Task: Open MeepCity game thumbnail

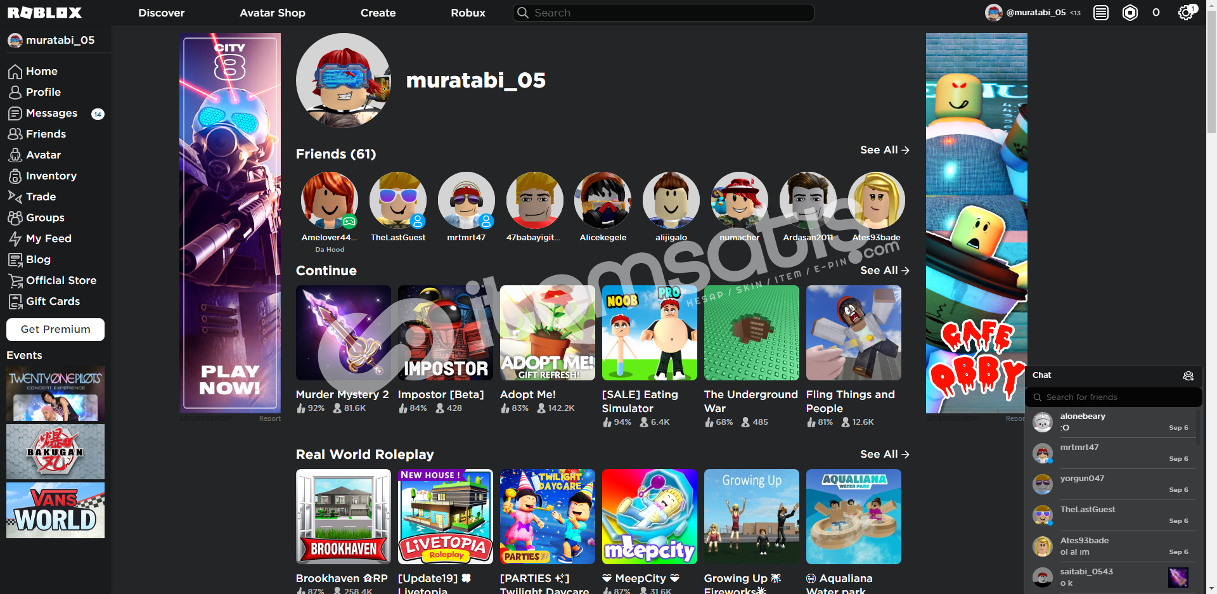Action: 650,517
